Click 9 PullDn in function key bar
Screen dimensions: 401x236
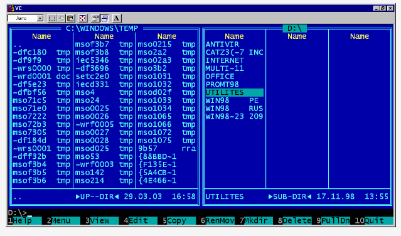point(333,220)
